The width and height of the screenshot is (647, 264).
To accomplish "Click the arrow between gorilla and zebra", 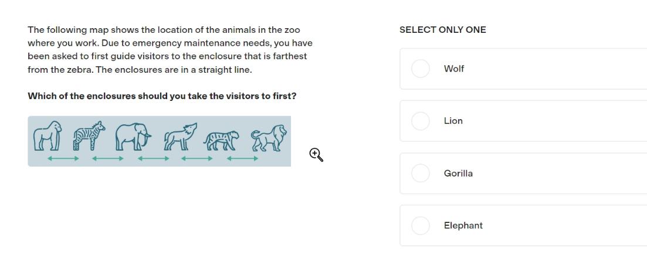I will [x=63, y=158].
